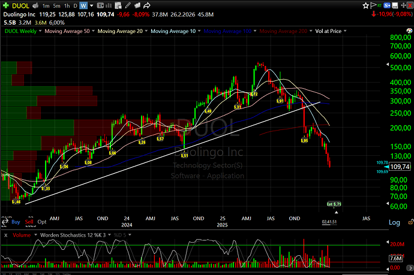This screenshot has height=275, width=414.
Task: Click the $,95 earnings marker
Action: point(304,141)
